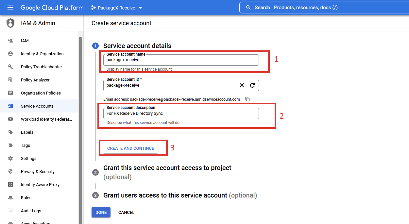The height and width of the screenshot is (224, 409).
Task: Click the Identity-Aware Proxy icon
Action: pos(10,185)
